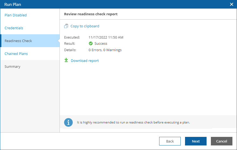The image size is (237, 150).
Task: Click the green success checkmark icon
Action: coord(91,43)
